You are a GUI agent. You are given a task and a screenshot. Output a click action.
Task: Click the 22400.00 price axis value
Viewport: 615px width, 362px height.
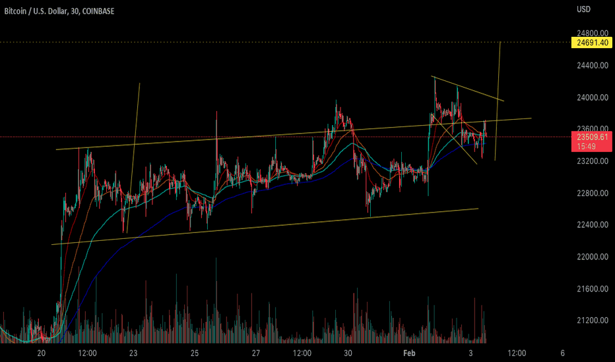click(593, 224)
